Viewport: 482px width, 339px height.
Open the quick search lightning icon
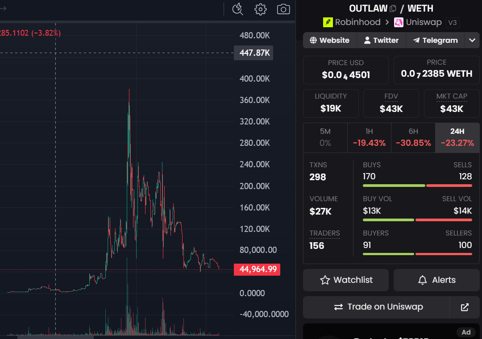(x=237, y=9)
